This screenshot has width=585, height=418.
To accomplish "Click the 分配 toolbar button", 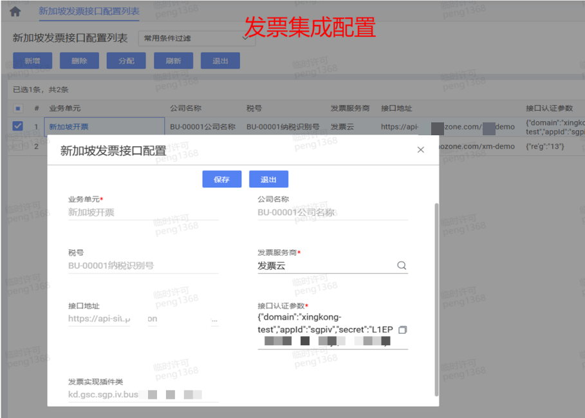I will tap(126, 61).
